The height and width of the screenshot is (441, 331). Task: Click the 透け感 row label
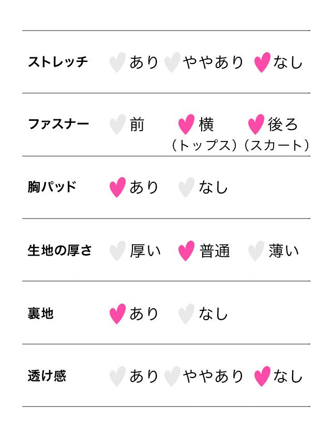47,376
